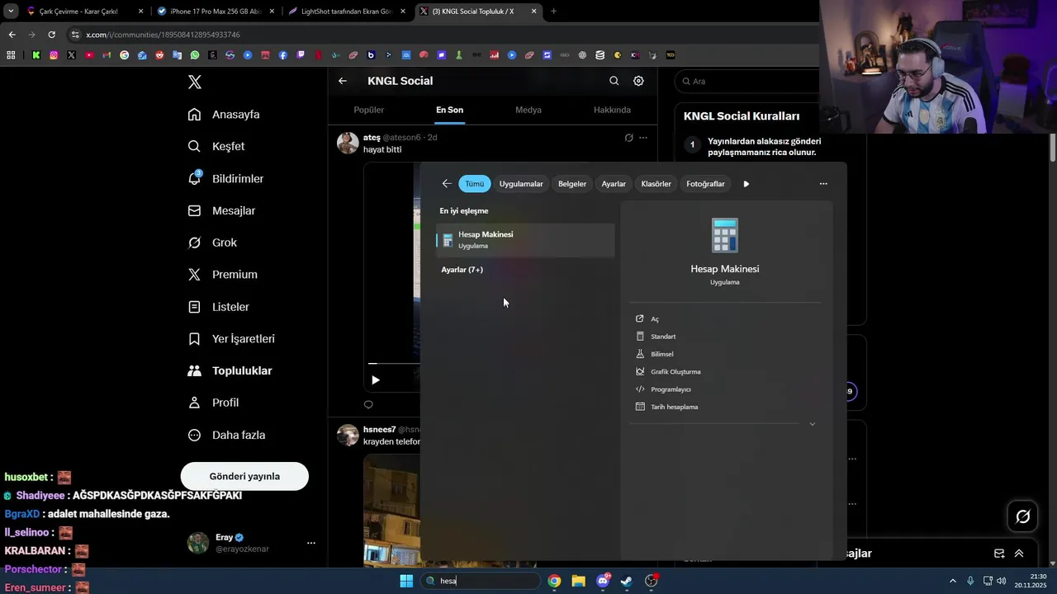Viewport: 1057px width, 594px height.
Task: Reload the browser page
Action: [x=51, y=35]
